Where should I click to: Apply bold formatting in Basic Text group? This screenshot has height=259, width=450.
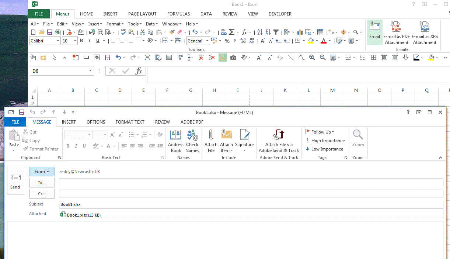click(68, 146)
